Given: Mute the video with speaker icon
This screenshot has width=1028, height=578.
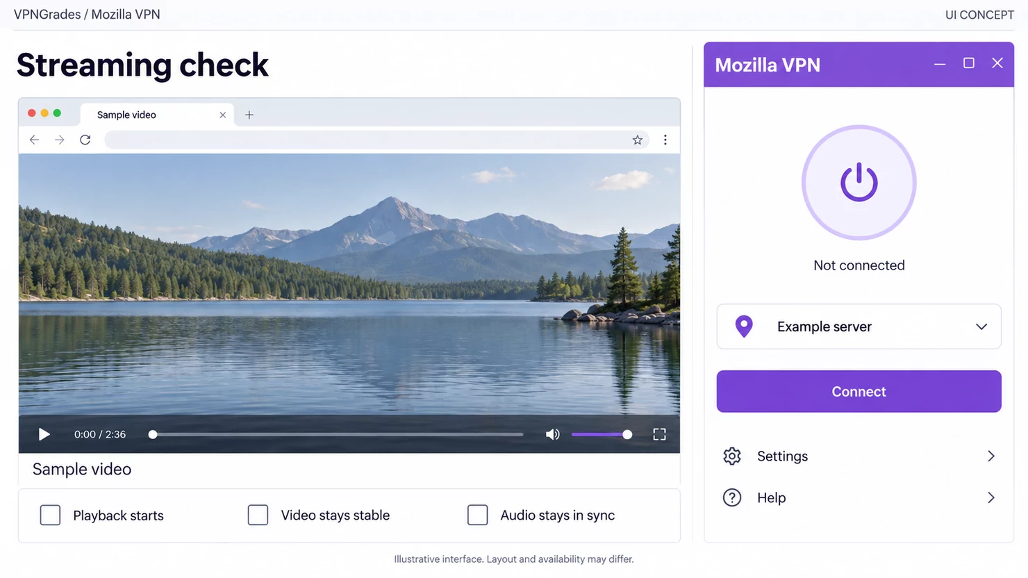Looking at the screenshot, I should (553, 435).
